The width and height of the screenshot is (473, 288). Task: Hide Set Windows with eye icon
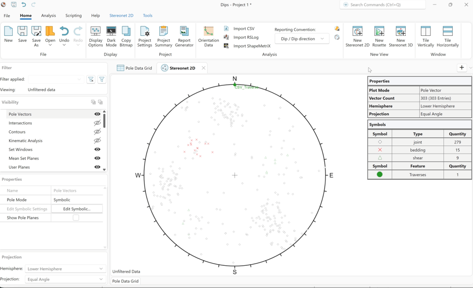tap(97, 149)
